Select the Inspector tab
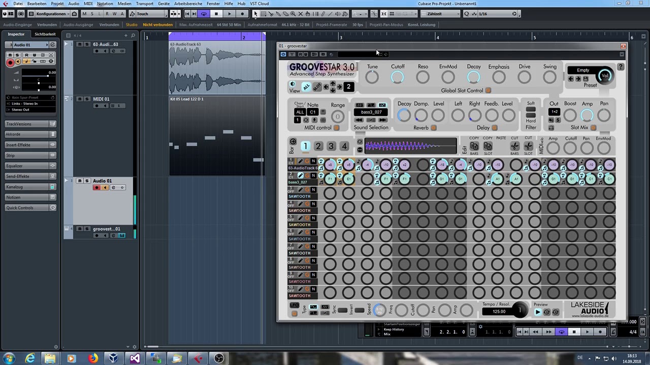This screenshot has width=650, height=365. tap(16, 34)
